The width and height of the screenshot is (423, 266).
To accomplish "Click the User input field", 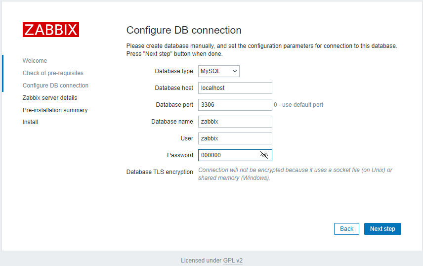I will tap(235, 138).
